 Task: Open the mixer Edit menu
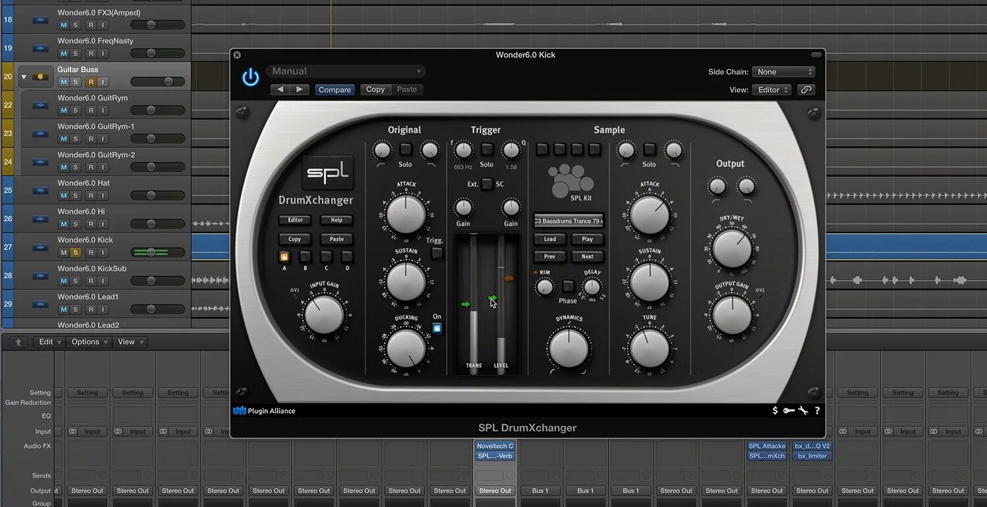(50, 342)
